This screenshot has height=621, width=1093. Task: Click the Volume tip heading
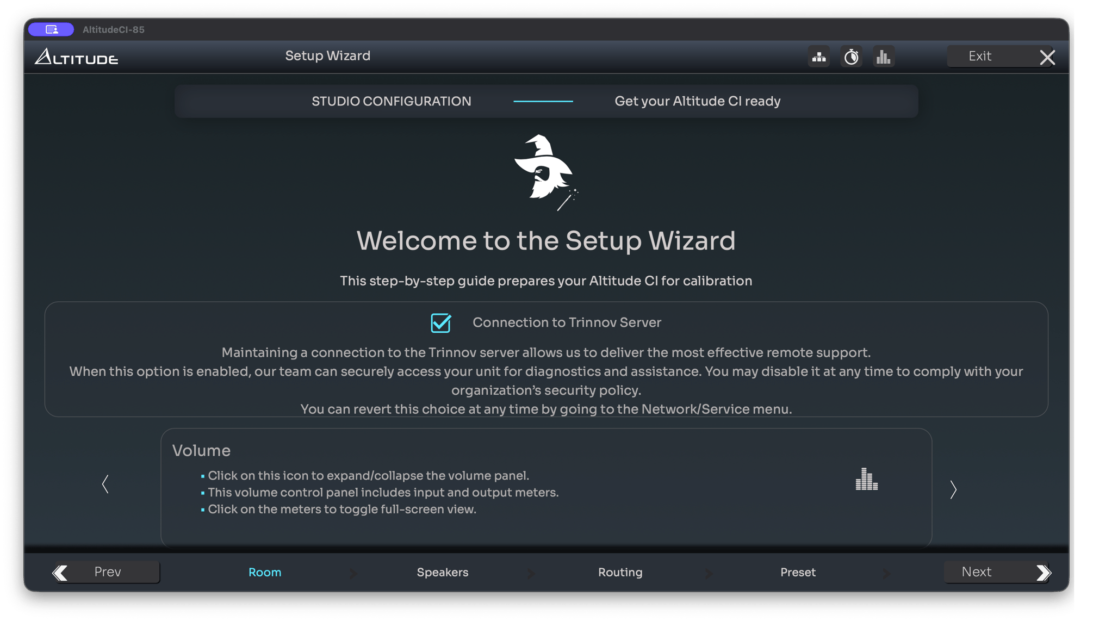[201, 450]
